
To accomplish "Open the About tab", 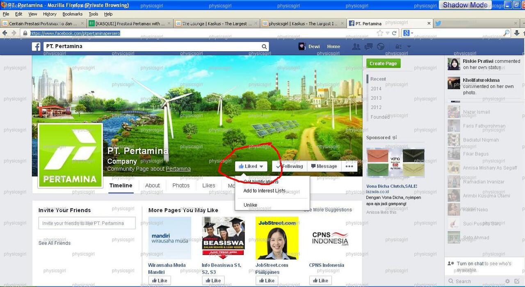I will [x=152, y=185].
